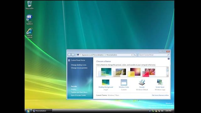This screenshot has height=113, width=201.
Task: Open Taskbar and Start Menu link
Action: pyautogui.click(x=79, y=92)
